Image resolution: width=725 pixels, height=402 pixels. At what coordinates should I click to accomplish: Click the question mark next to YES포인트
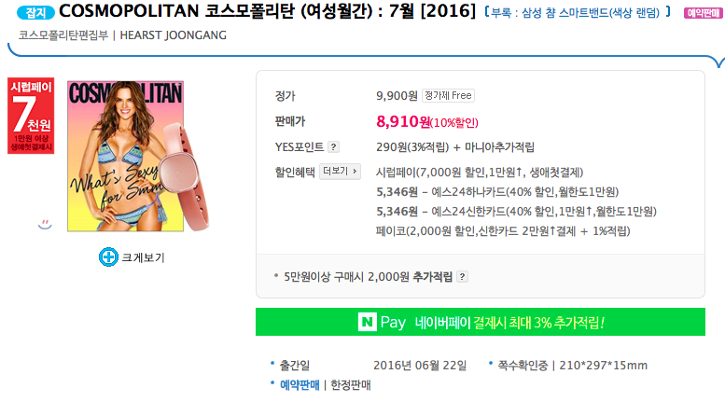point(334,146)
